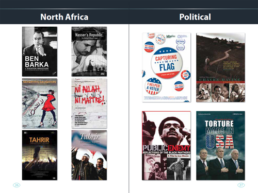Open the Tahrir poster with shouting man
258x193 pixels.
point(89,155)
